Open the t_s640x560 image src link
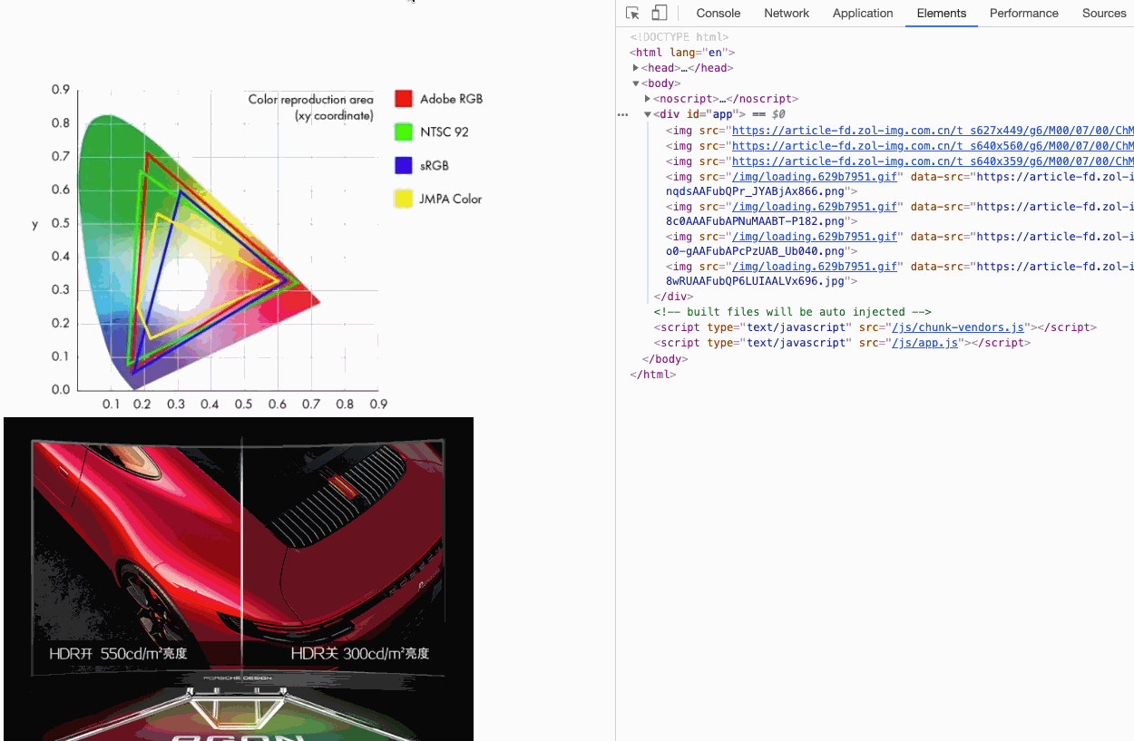This screenshot has height=741, width=1134. [933, 146]
